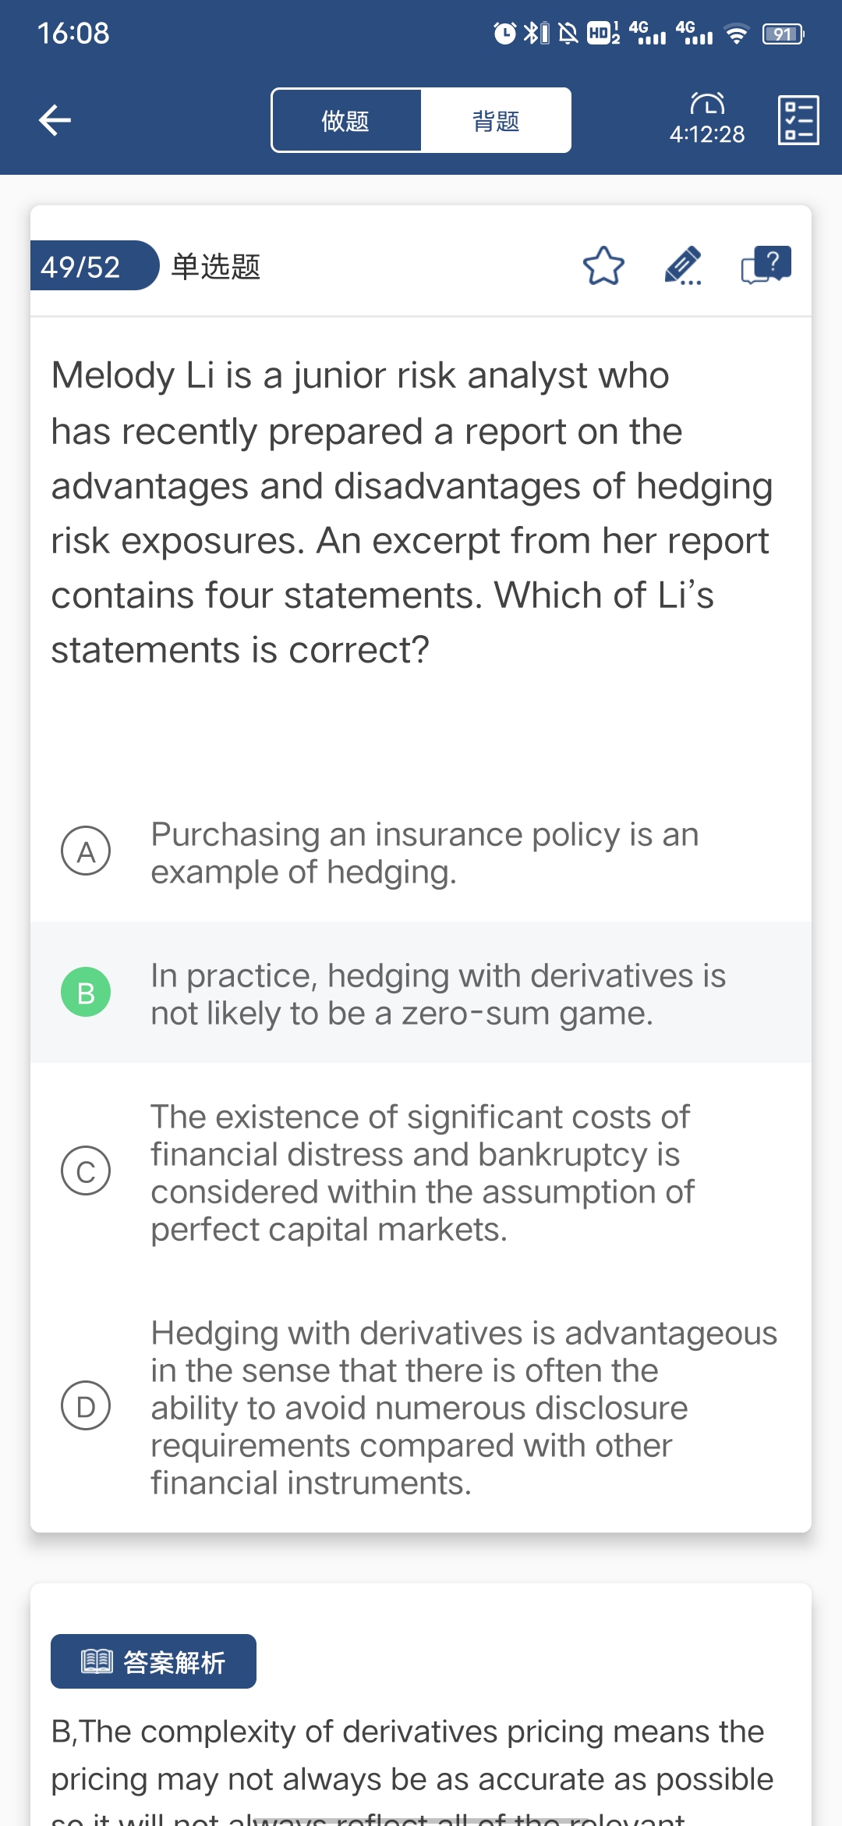The height and width of the screenshot is (1826, 842).
Task: Select answer option A radio circle
Action: click(86, 851)
